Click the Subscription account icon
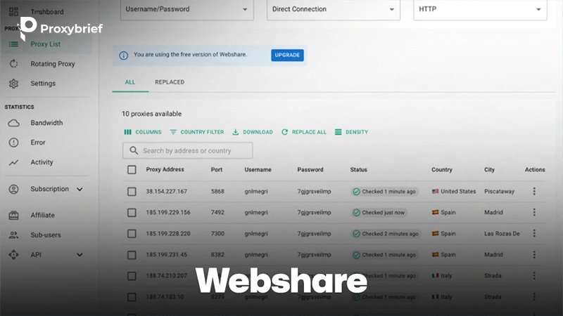This screenshot has height=316, width=563. (13, 189)
